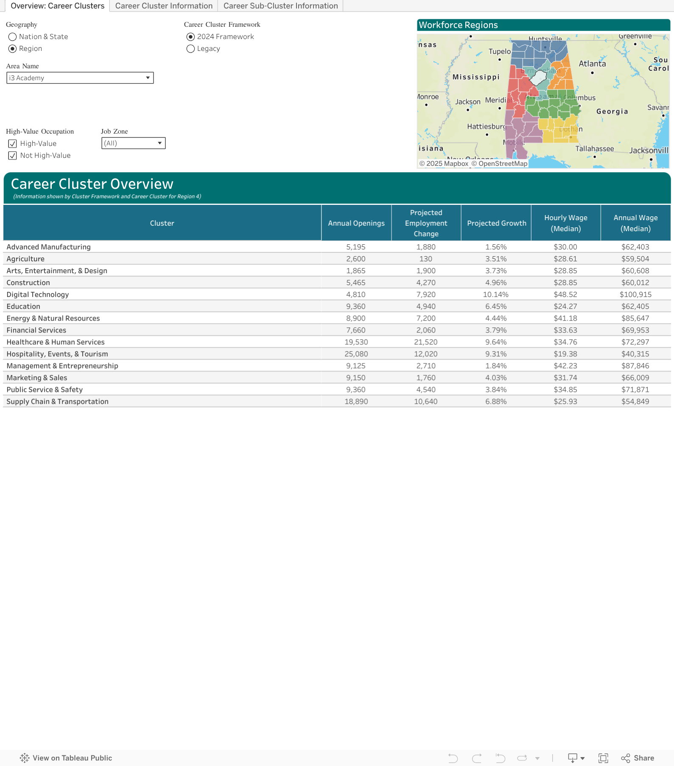
Task: Select the Advanced Manufacturing row
Action: (337, 247)
